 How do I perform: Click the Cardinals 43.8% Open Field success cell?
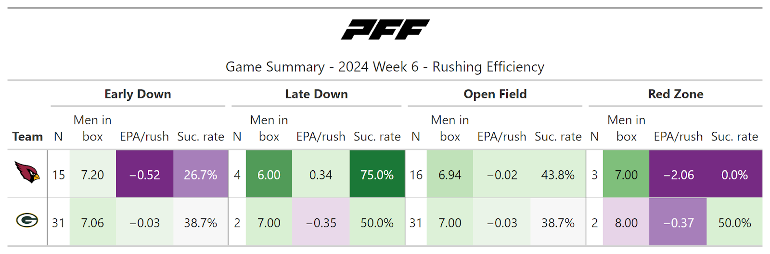[558, 175]
